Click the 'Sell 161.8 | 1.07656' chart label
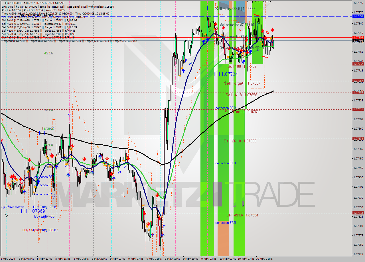The width and height of the screenshot is (365, 262). pos(241,95)
